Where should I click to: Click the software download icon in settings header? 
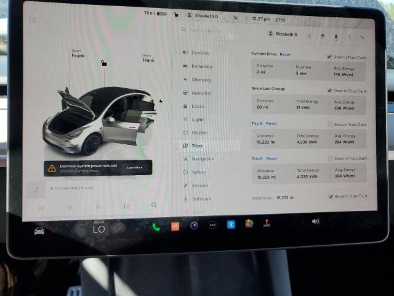[x=310, y=36]
